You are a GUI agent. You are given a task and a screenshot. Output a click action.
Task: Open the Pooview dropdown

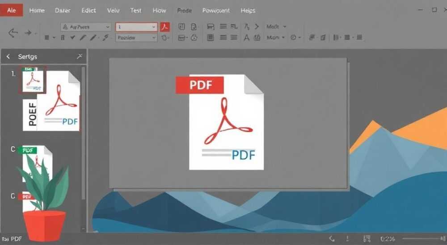(136, 37)
